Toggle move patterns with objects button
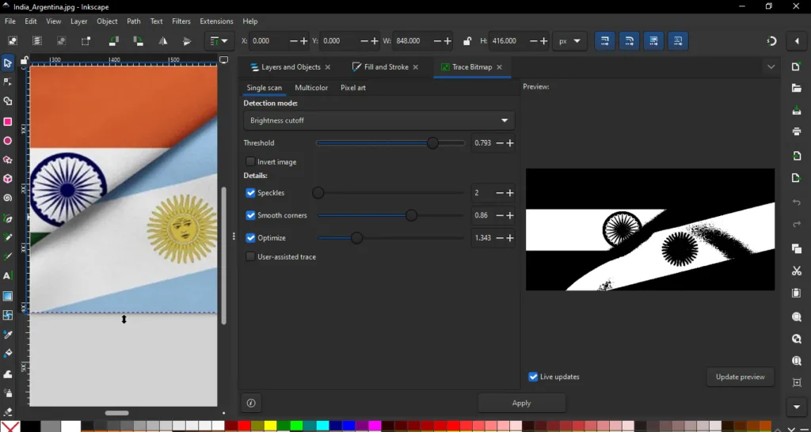This screenshot has width=811, height=432. (678, 41)
